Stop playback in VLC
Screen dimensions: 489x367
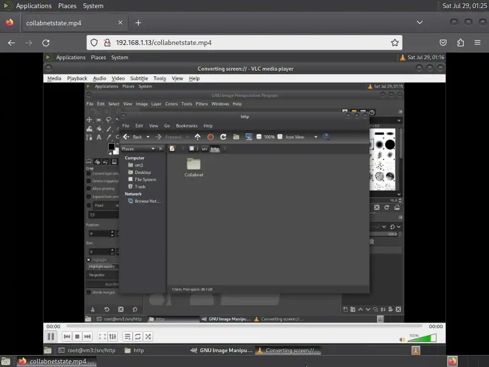point(77,336)
